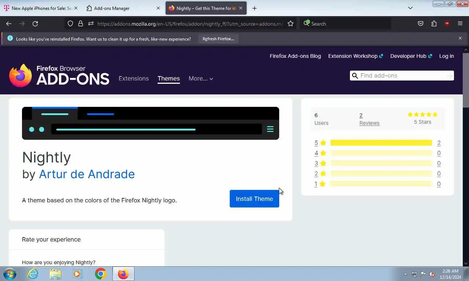Close the Add-ons Manager tab

pos(158,8)
